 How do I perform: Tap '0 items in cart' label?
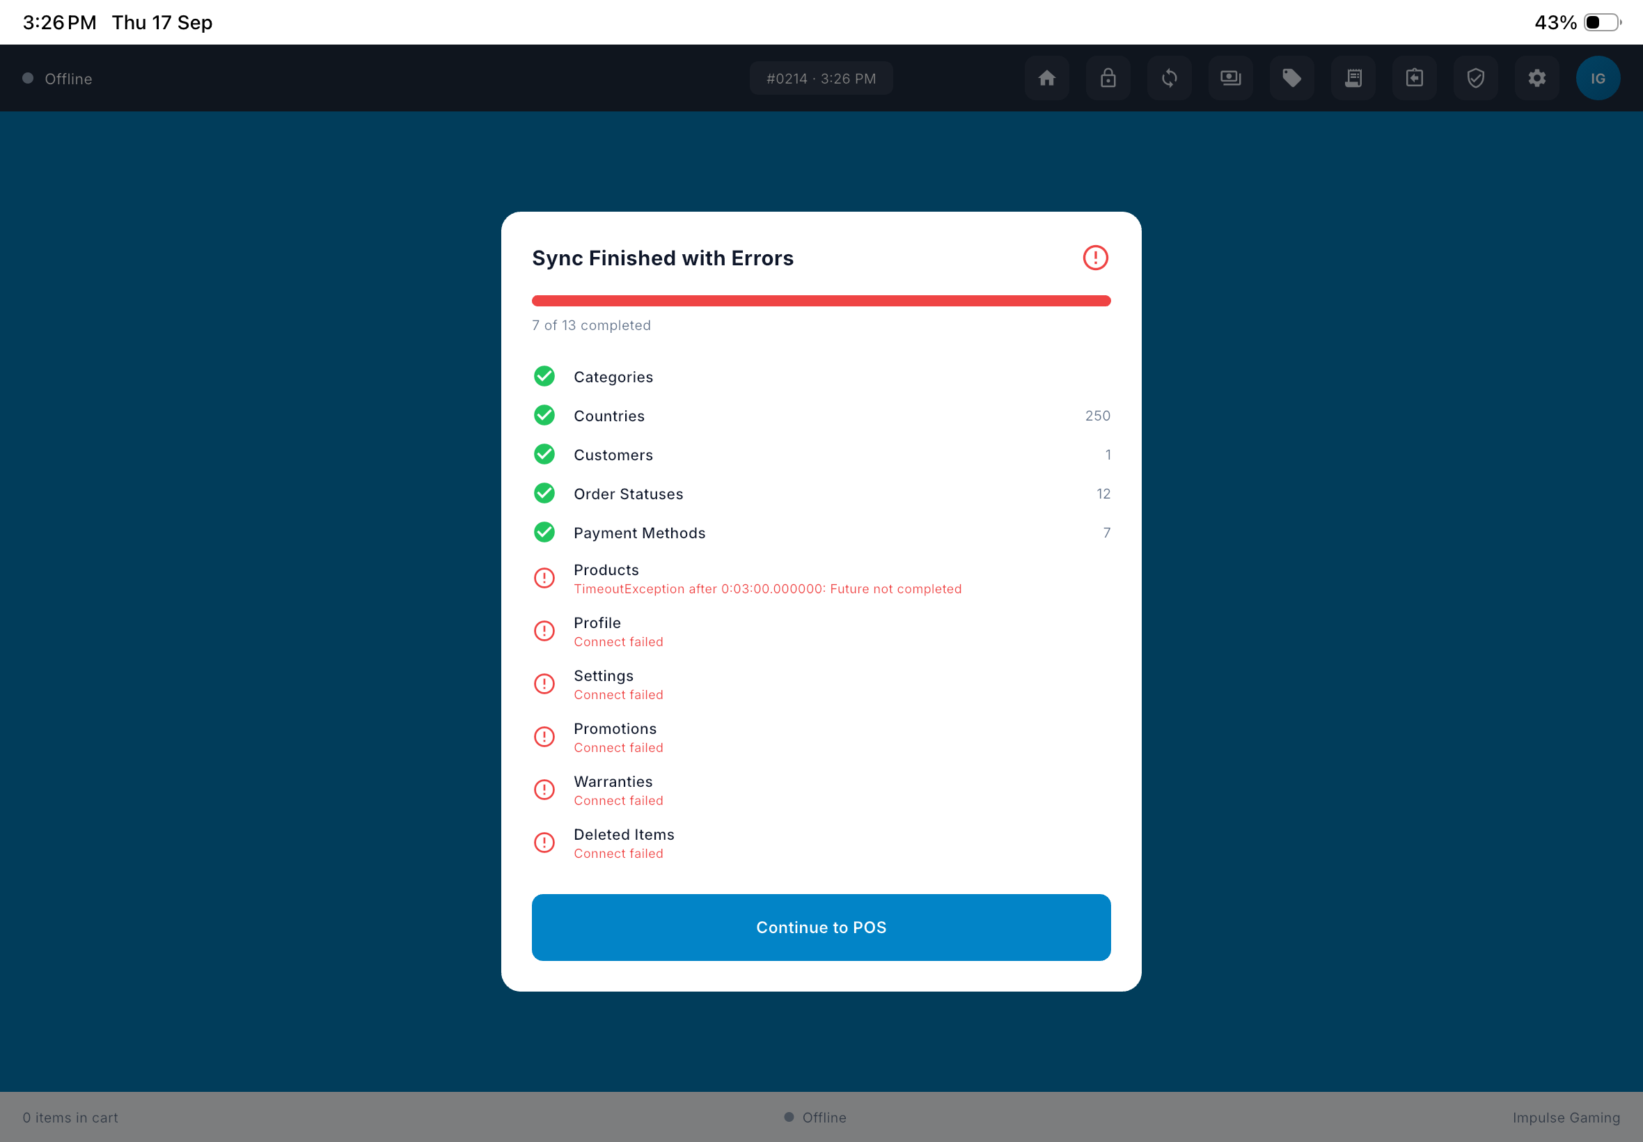(70, 1118)
